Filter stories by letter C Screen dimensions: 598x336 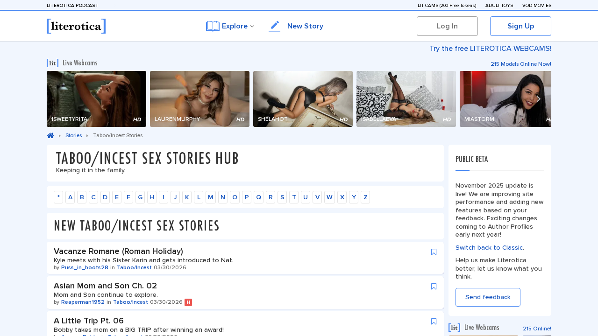pyautogui.click(x=93, y=197)
